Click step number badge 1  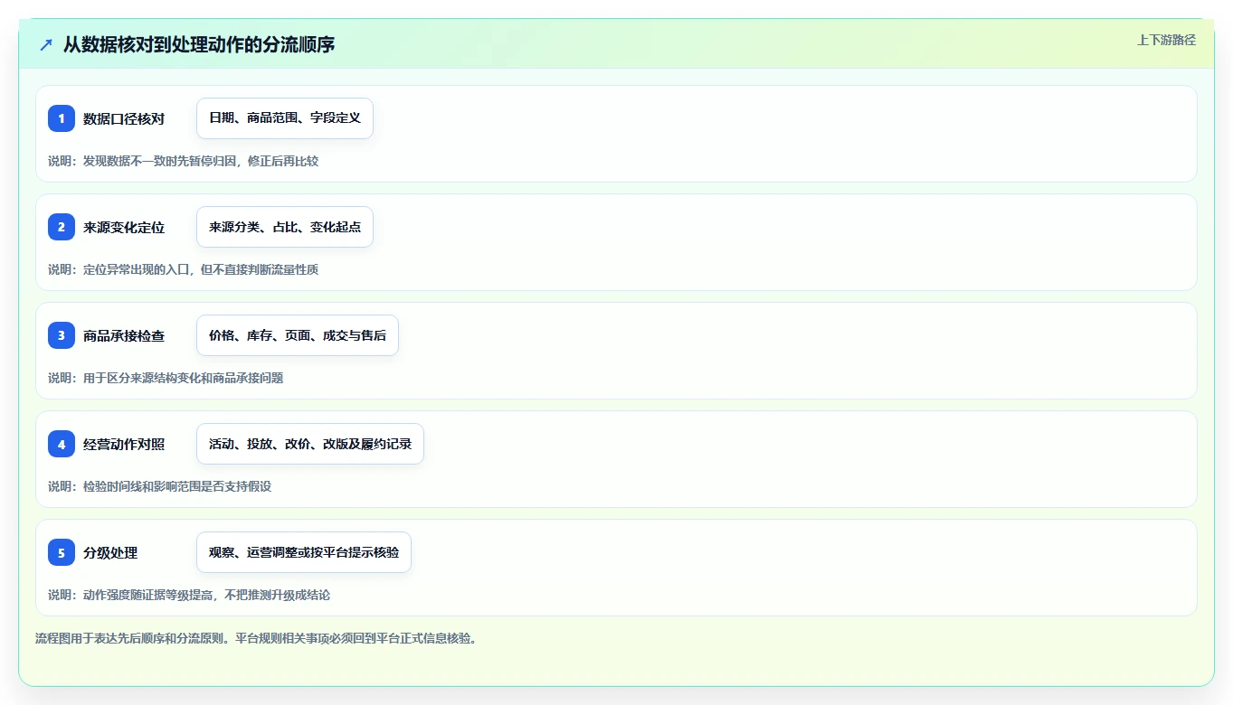click(62, 118)
